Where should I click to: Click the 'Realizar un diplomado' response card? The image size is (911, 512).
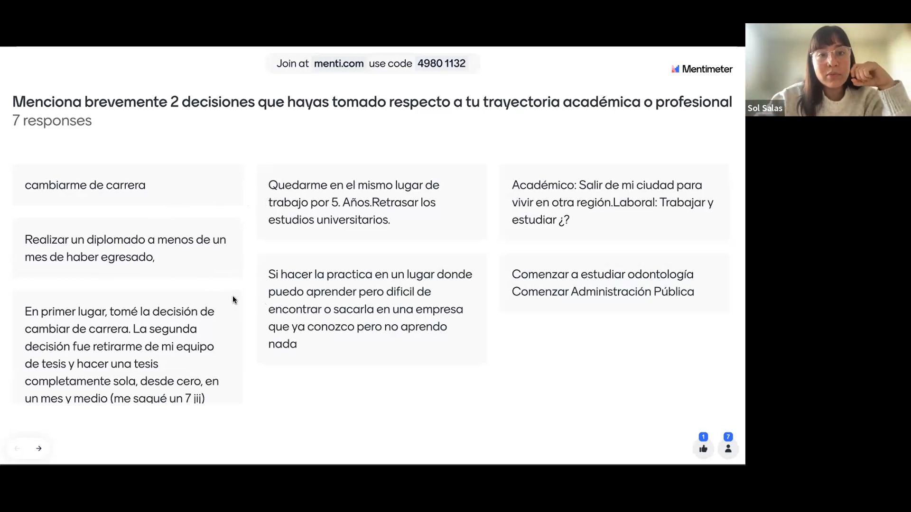(x=127, y=248)
